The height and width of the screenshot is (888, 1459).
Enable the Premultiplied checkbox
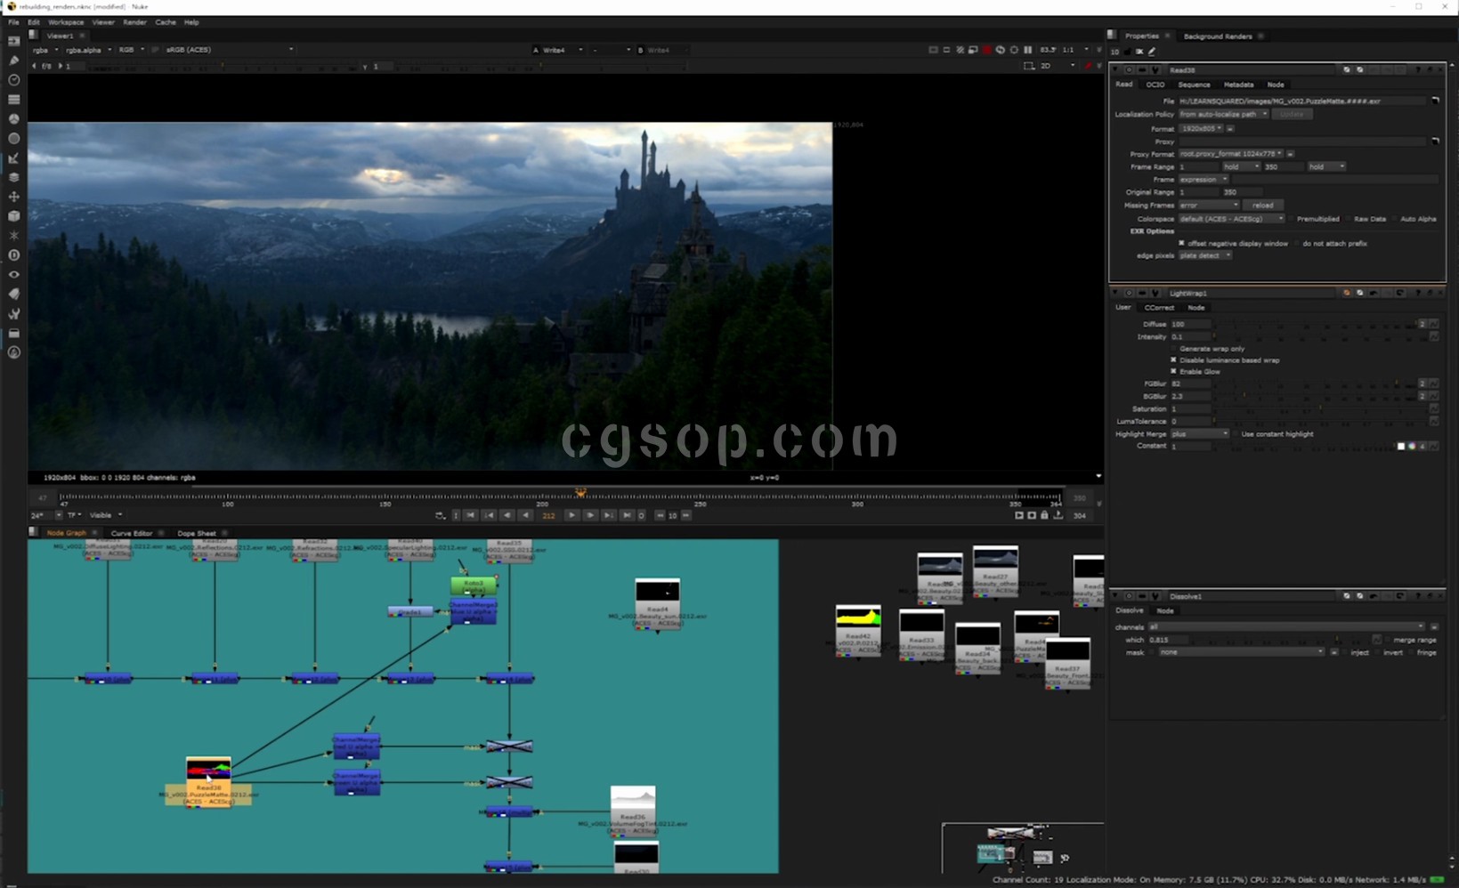(1292, 219)
